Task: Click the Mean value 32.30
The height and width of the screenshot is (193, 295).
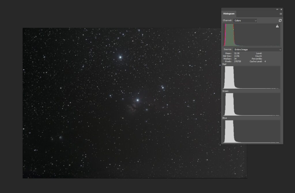Action: click(x=237, y=53)
